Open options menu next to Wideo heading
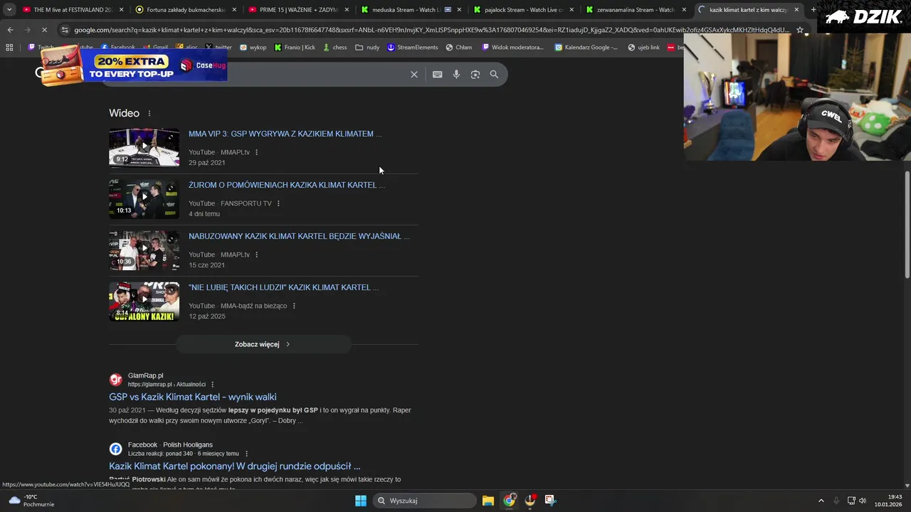Image resolution: width=911 pixels, height=512 pixels. coord(149,114)
